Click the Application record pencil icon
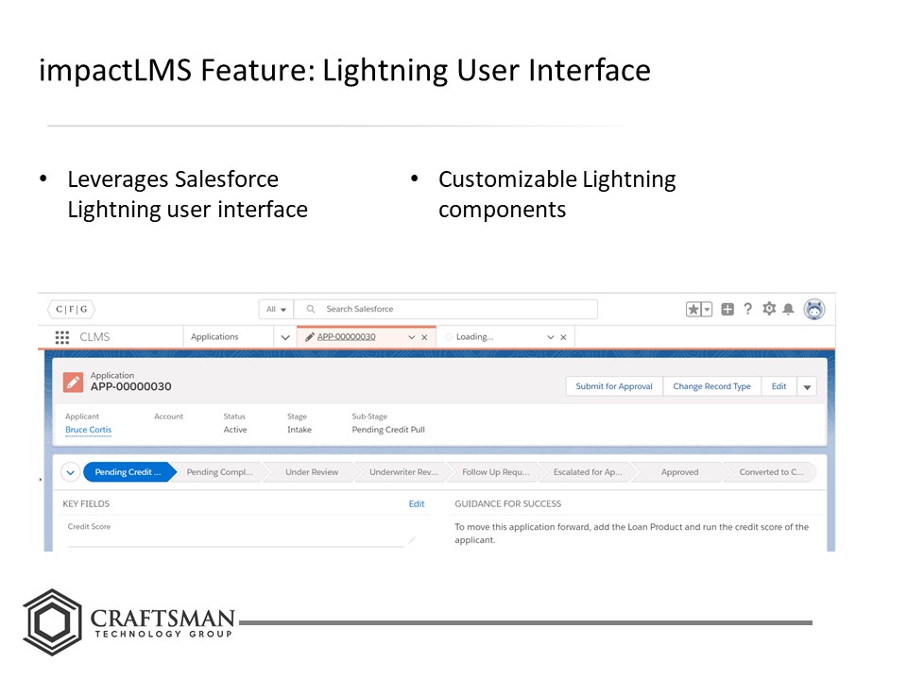 [73, 382]
